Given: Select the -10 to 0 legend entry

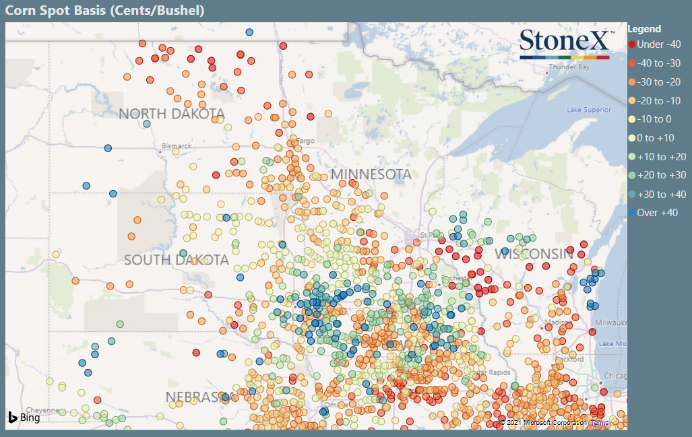Looking at the screenshot, I should [650, 119].
